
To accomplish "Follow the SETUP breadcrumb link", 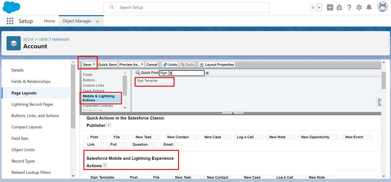I will coord(28,39).
